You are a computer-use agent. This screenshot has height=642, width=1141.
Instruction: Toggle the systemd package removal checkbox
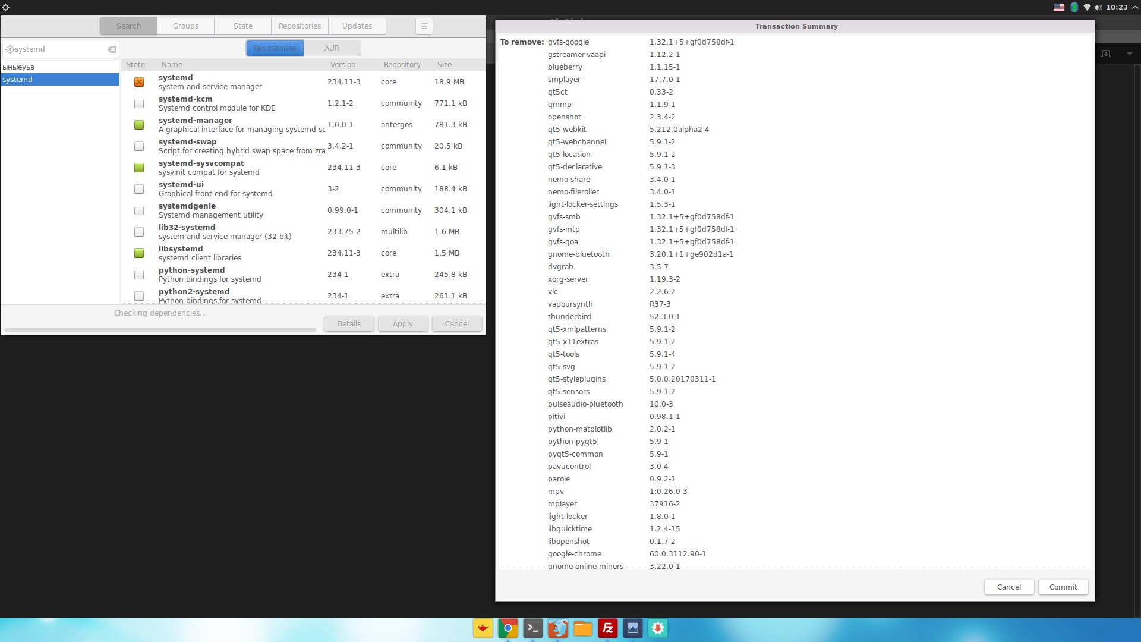(139, 82)
